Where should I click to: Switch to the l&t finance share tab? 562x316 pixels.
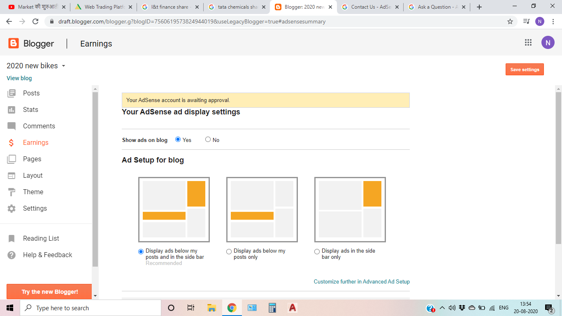(170, 7)
